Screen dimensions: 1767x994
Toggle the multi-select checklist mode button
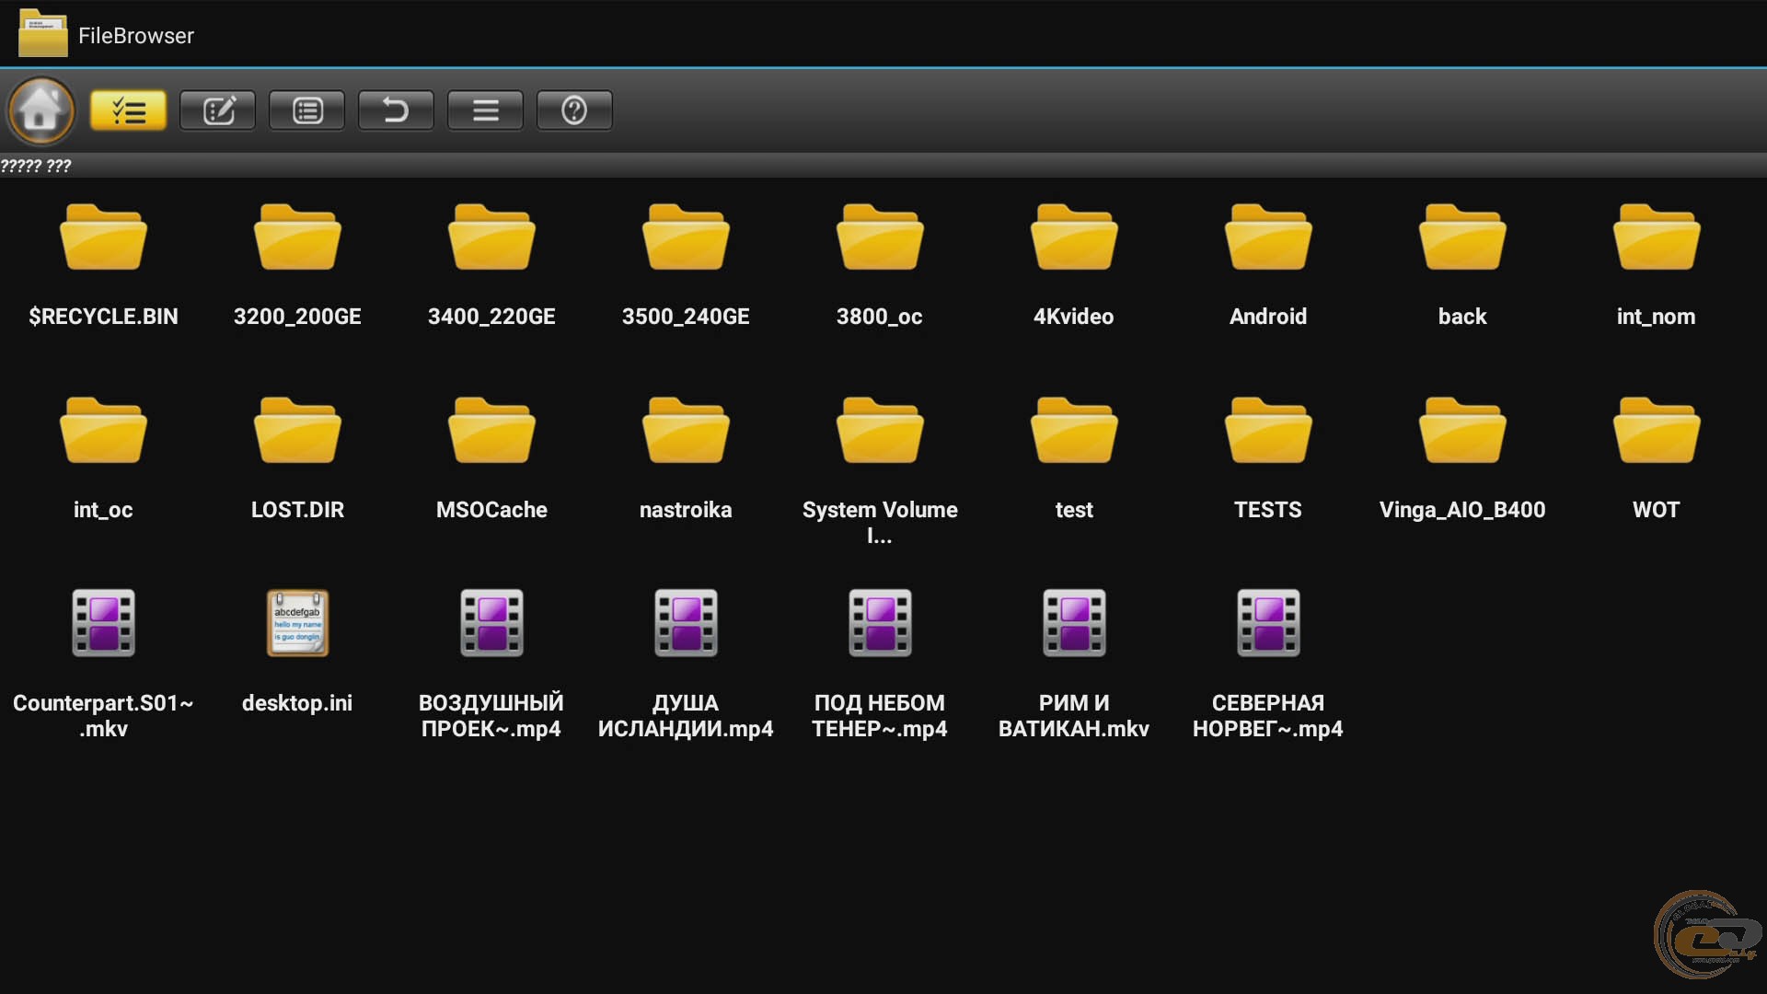coord(128,110)
